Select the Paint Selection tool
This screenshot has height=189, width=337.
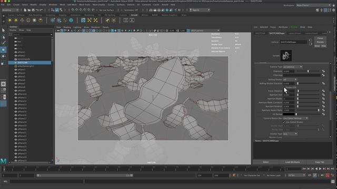3,43
